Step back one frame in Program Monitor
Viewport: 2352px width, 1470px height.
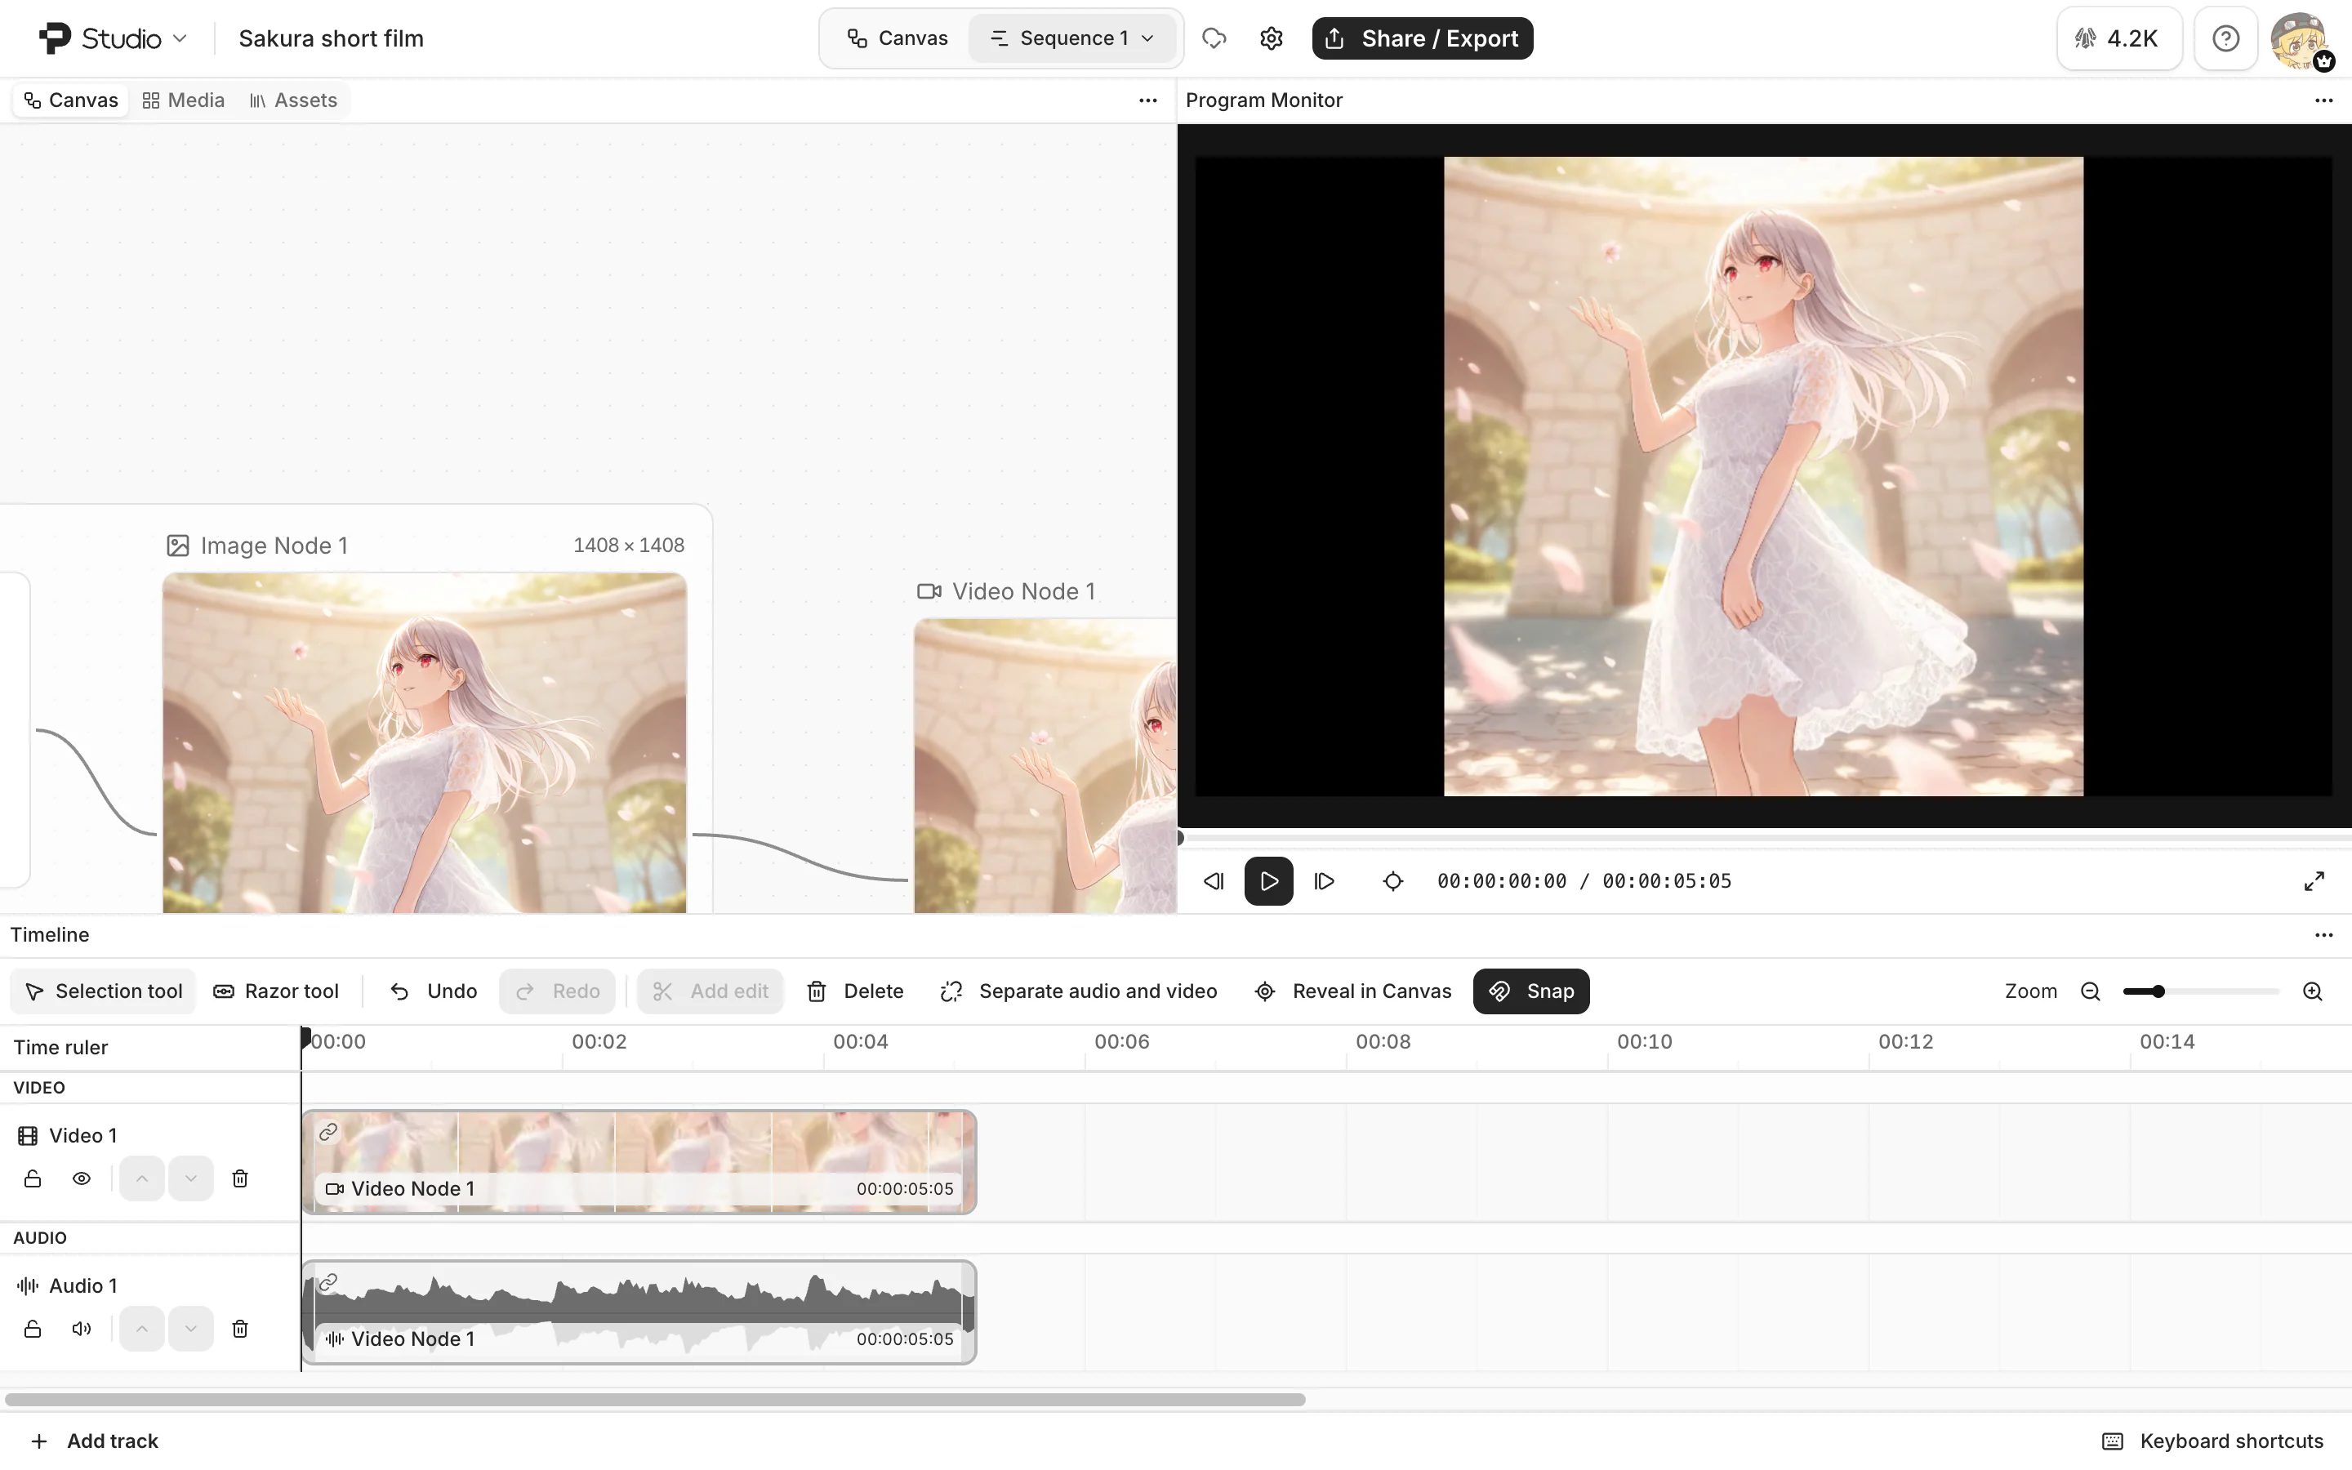pos(1214,881)
